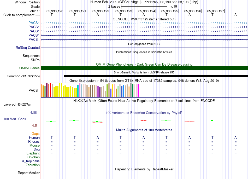The height and width of the screenshot is (179, 248).
Task: Open the RefSeq Curated track label
Action: point(28,48)
